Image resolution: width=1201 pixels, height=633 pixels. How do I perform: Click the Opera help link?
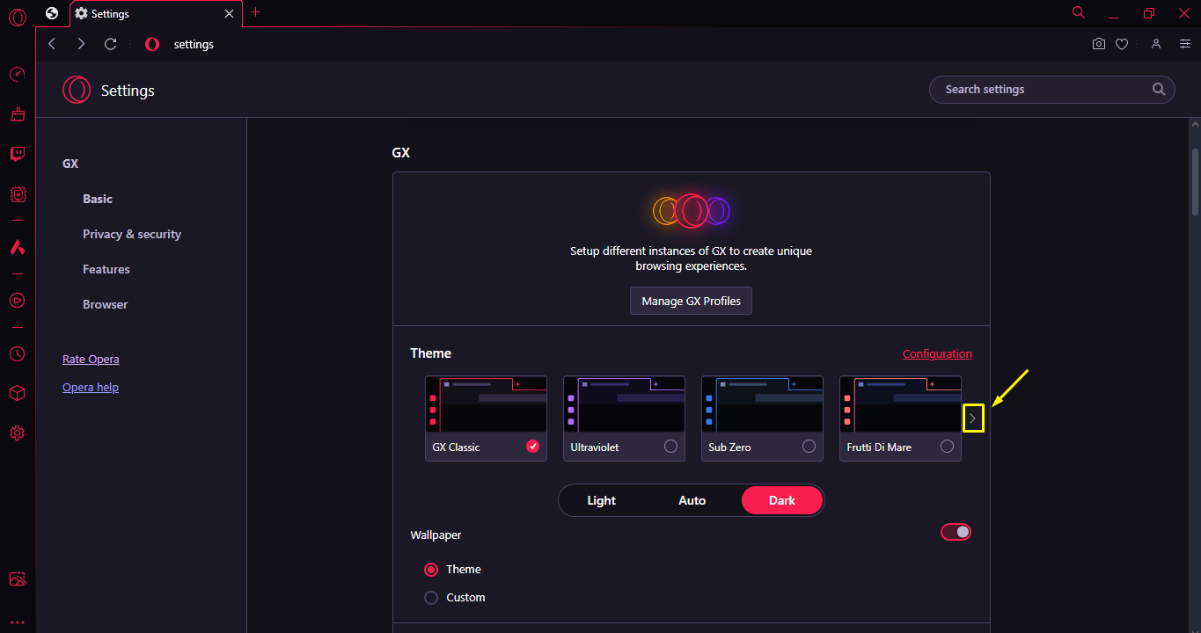point(91,387)
